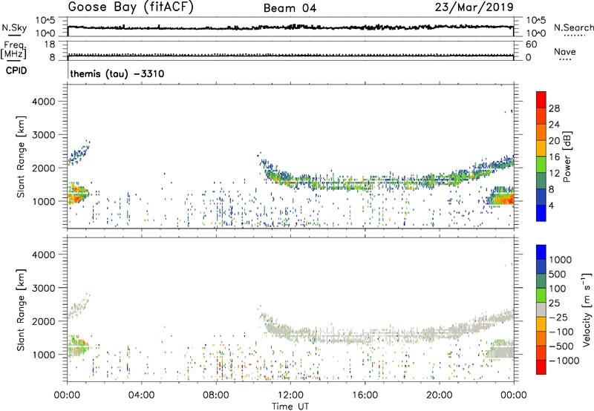The image size is (594, 411).
Task: Click the "-1000" Velocity colorbar tick label
Action: pos(564,361)
